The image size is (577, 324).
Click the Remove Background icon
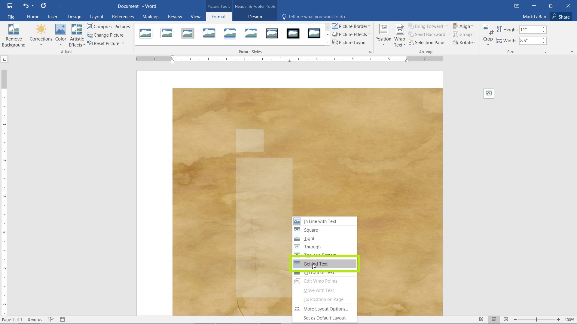(x=14, y=35)
